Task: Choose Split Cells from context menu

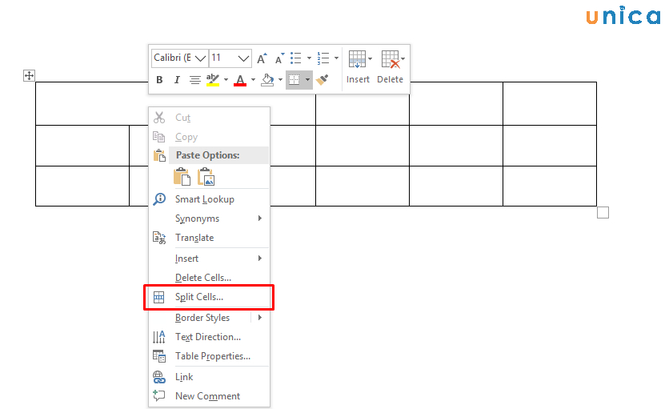Action: [199, 297]
